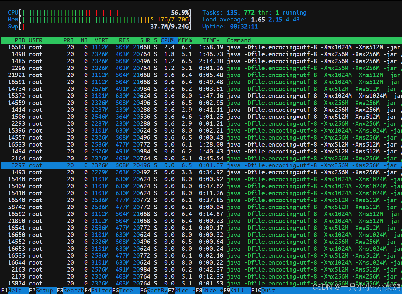Sort by the SHR column header
This screenshot has height=294, width=402.
[x=145, y=40]
